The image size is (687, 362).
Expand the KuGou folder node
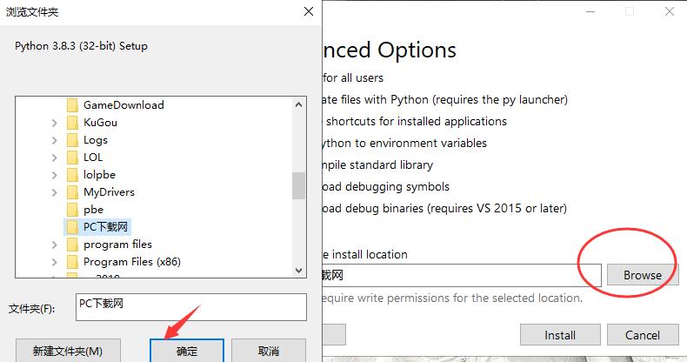(55, 123)
